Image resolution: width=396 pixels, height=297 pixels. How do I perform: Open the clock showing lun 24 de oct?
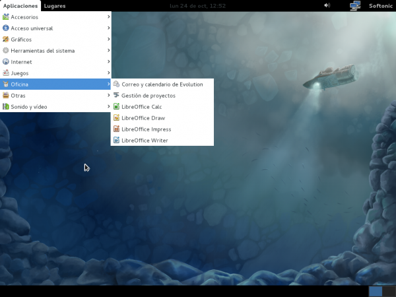pos(197,6)
